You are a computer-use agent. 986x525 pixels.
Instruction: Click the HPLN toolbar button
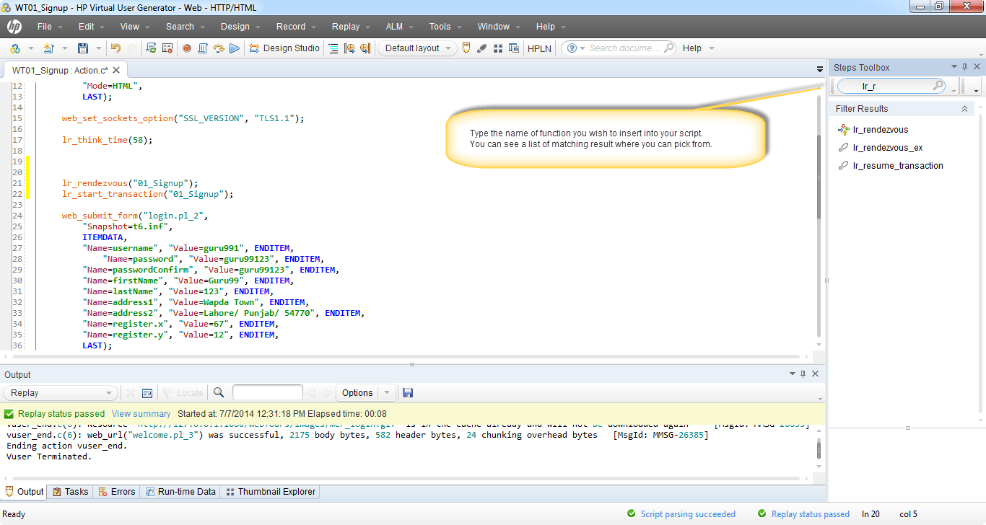[x=538, y=48]
